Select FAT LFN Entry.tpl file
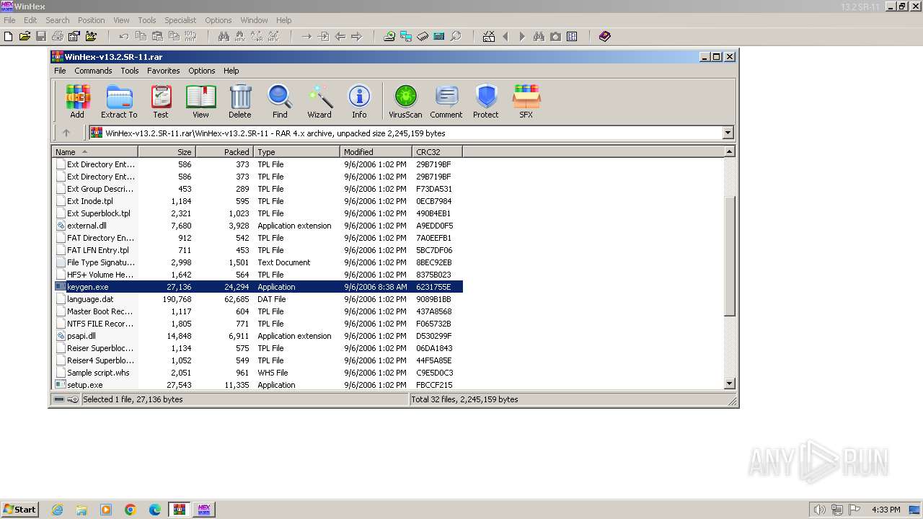Viewport: 923px width, 519px height. pyautogui.click(x=259, y=250)
